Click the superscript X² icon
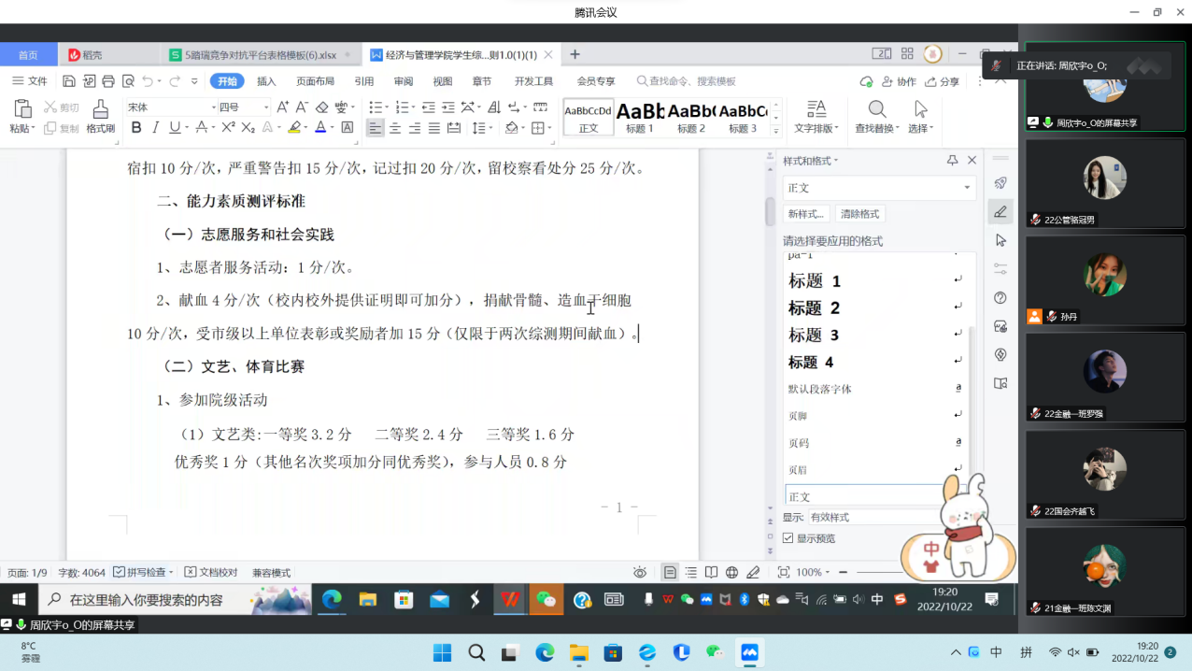 pos(228,128)
